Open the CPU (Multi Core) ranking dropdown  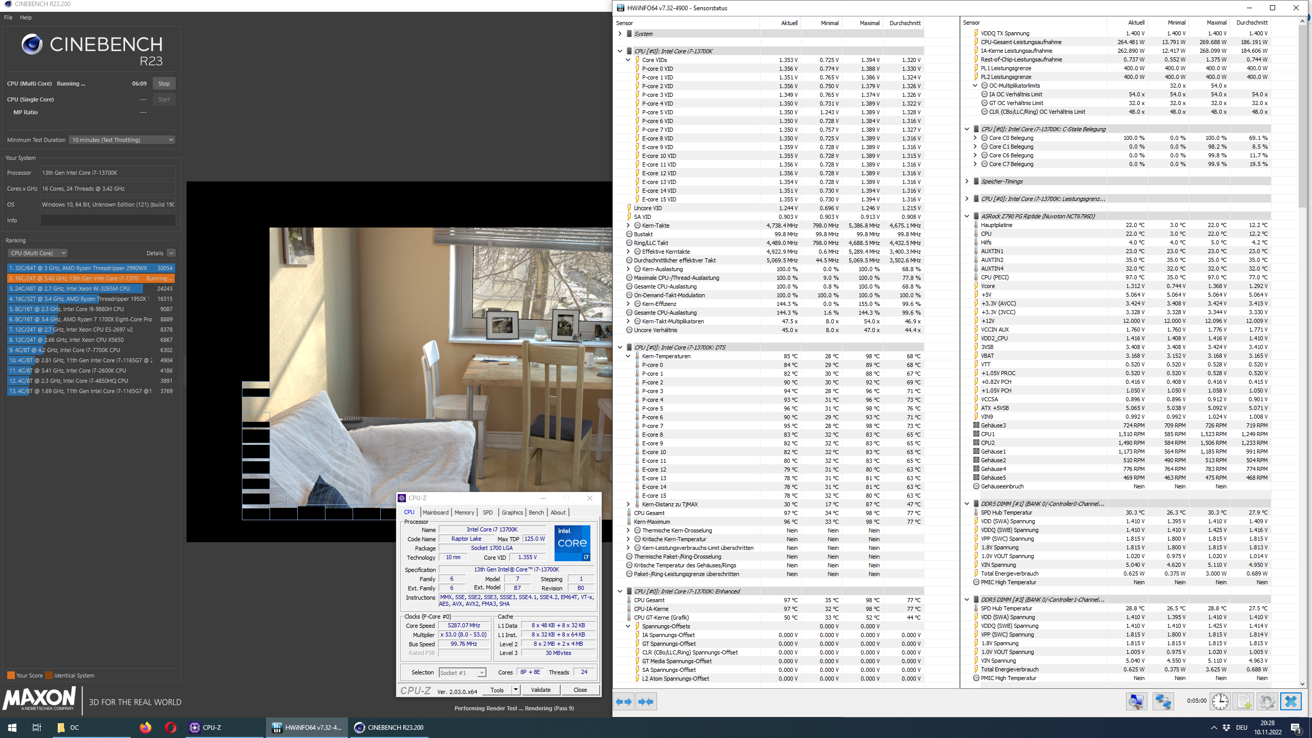click(x=37, y=253)
